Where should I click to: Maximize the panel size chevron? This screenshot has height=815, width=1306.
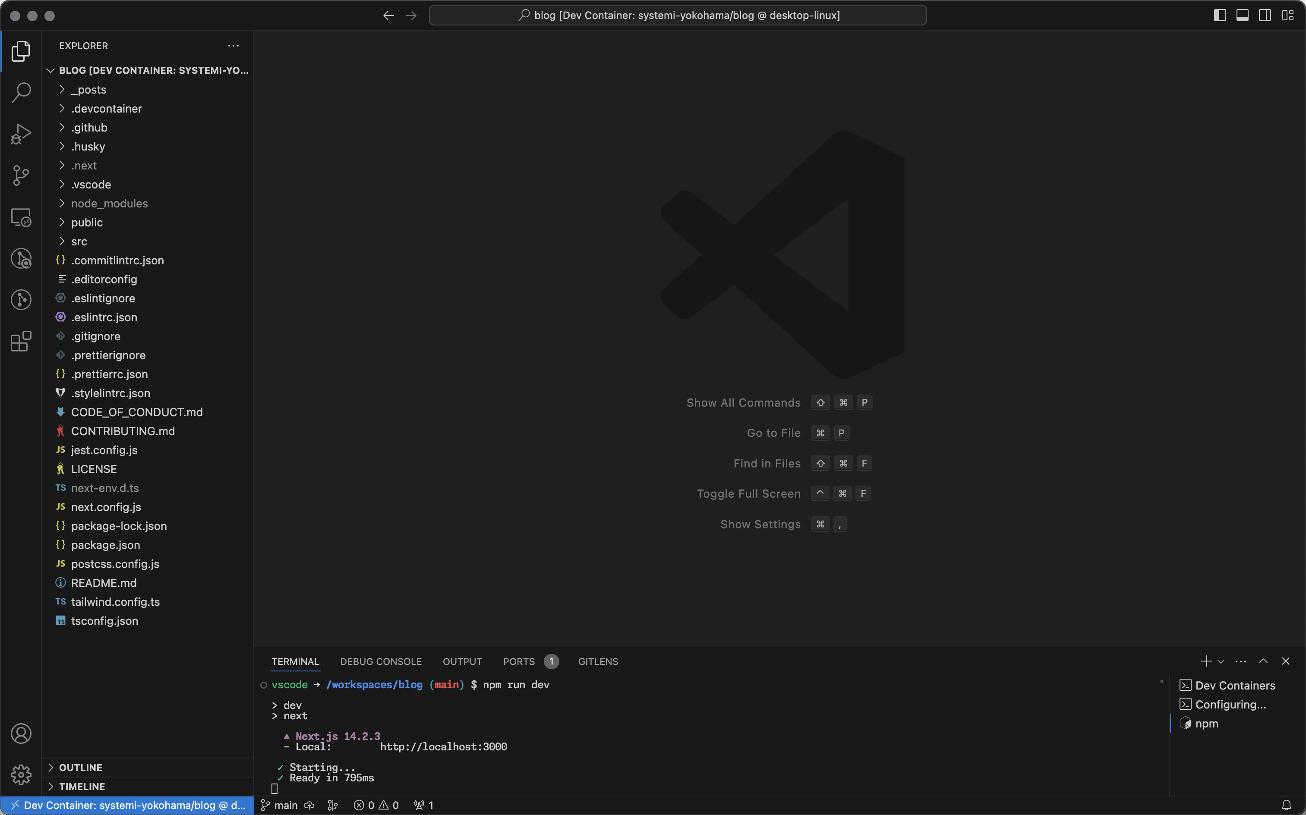pos(1263,661)
